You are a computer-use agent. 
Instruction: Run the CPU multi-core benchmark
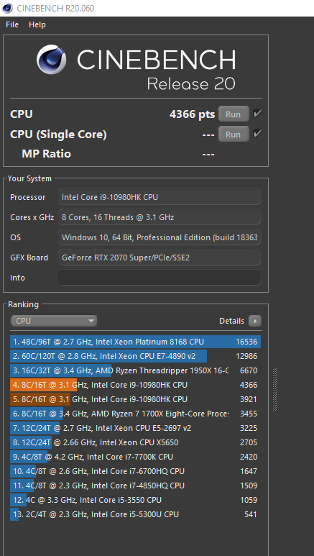click(234, 114)
